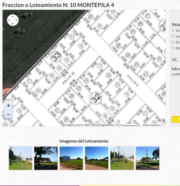
Task: Open the sixth thumbnail with the lone tree
Action: [x=147, y=158]
